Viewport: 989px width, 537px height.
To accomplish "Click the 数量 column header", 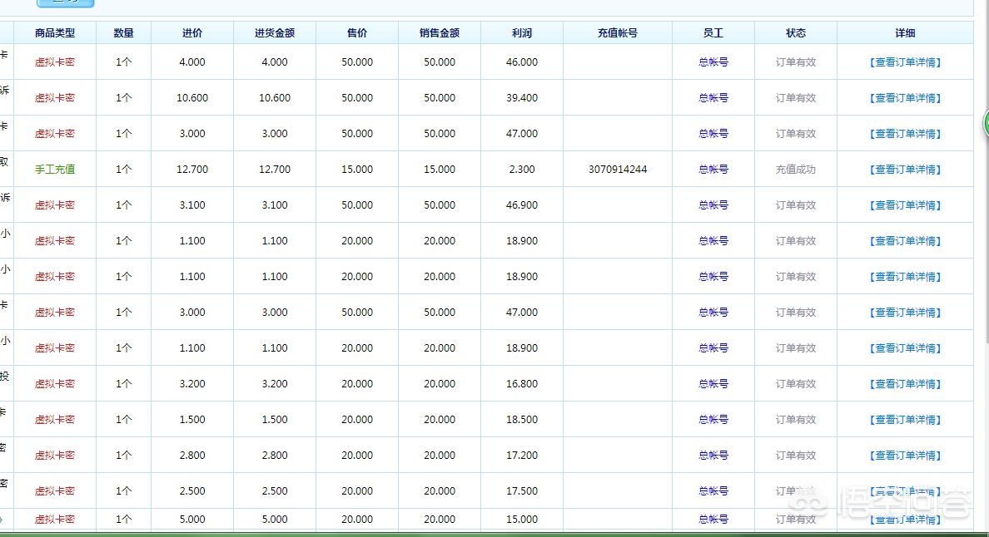I will tap(122, 32).
